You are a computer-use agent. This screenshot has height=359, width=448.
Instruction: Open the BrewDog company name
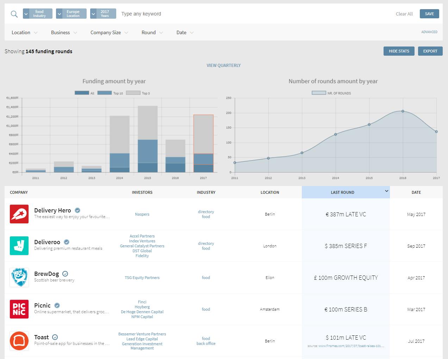[46, 274]
